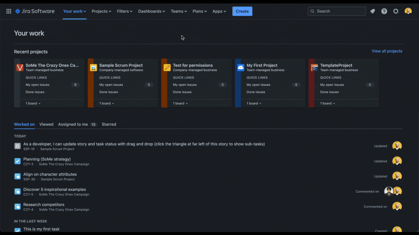Open the SoMe The Crazy Ones Ca... project title
This screenshot has width=419, height=235.
(52, 65)
